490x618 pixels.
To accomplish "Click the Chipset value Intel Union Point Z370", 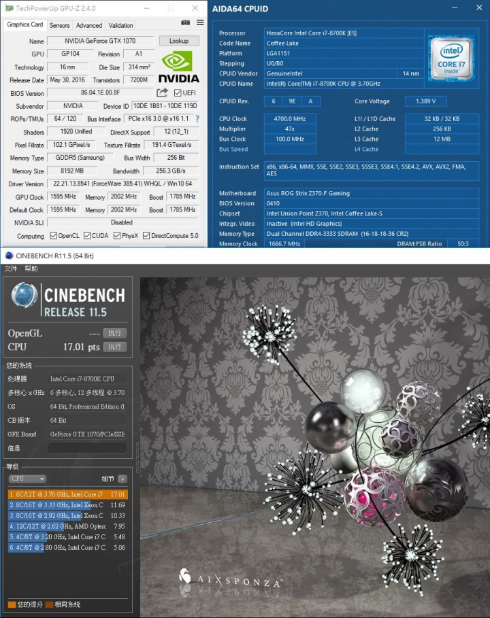I will pos(372,213).
